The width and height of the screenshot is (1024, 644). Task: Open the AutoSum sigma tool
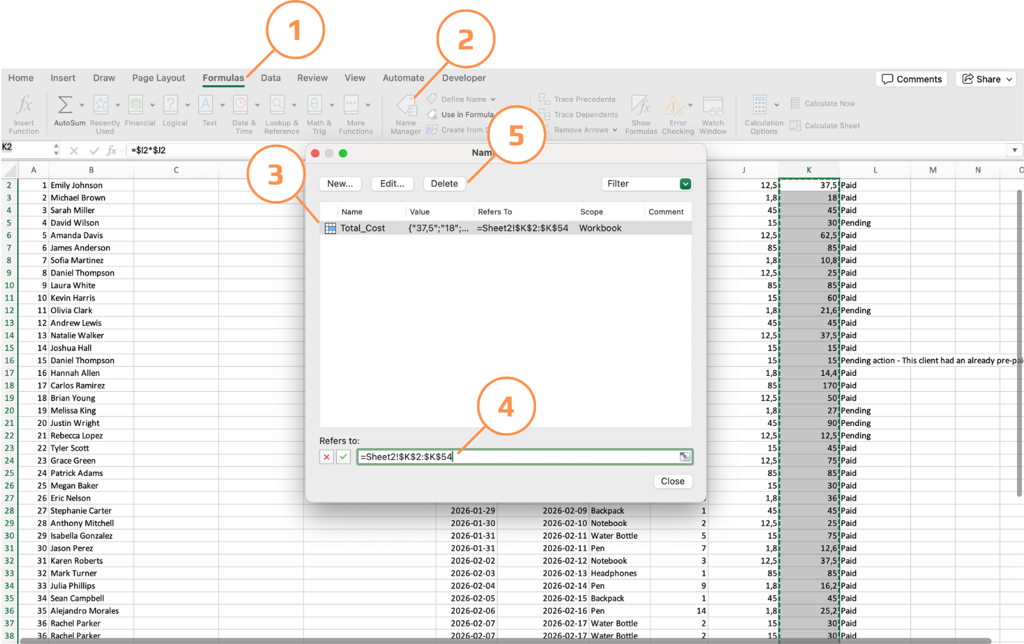click(x=65, y=105)
